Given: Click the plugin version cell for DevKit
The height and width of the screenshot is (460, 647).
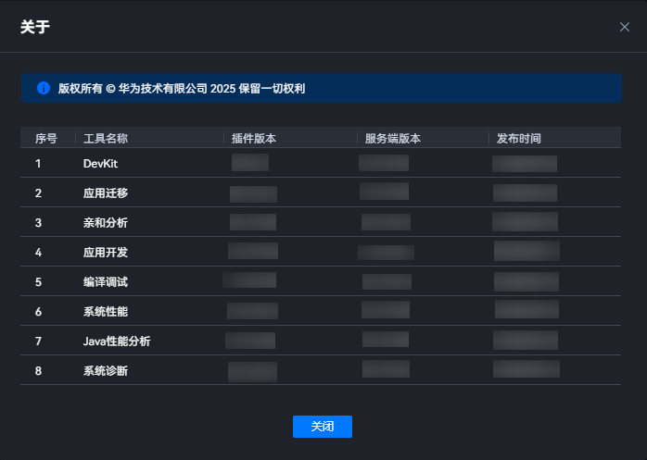Looking at the screenshot, I should (250, 162).
